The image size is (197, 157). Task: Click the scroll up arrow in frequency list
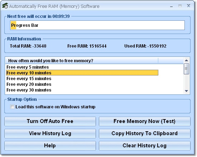(x=187, y=60)
